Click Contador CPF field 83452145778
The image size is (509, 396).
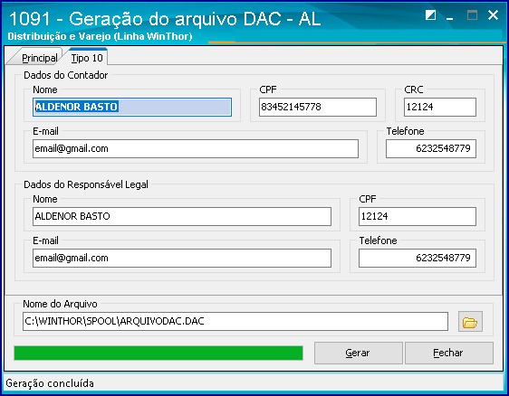[x=318, y=107]
